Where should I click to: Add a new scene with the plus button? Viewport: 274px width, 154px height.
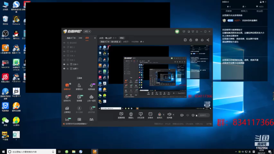(95, 38)
